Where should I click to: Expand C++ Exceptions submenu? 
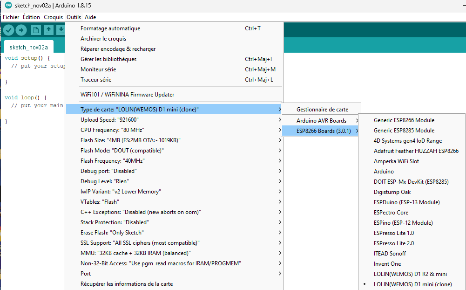pyautogui.click(x=174, y=212)
